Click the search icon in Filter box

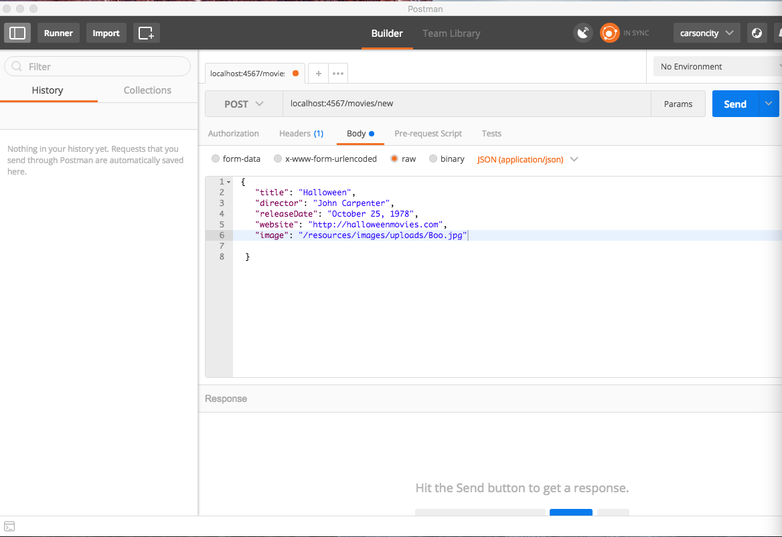pos(17,66)
